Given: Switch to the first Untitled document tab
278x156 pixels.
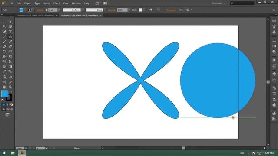Looking at the screenshot, I should [x=35, y=16].
